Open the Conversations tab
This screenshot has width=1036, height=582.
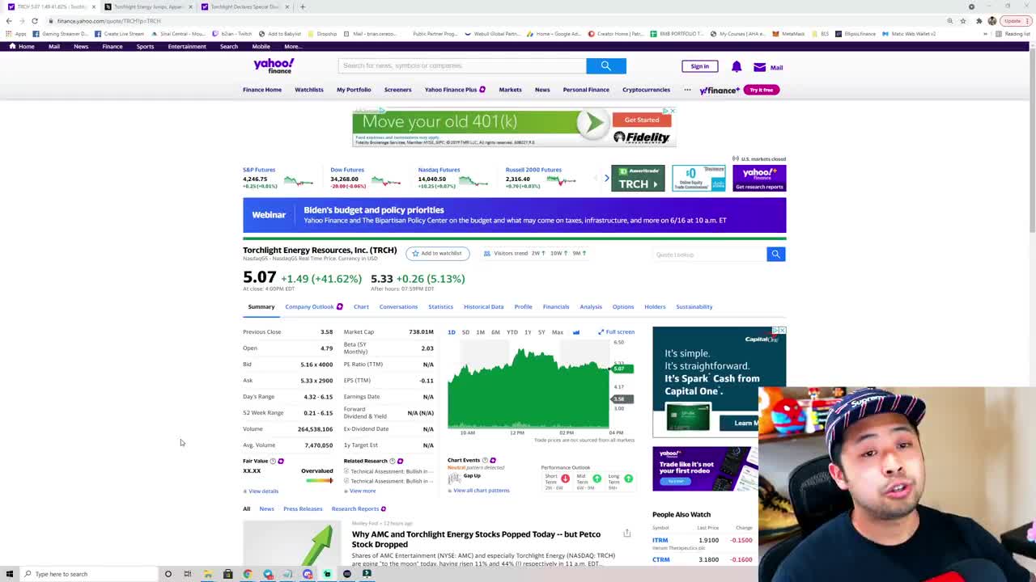[x=398, y=306]
